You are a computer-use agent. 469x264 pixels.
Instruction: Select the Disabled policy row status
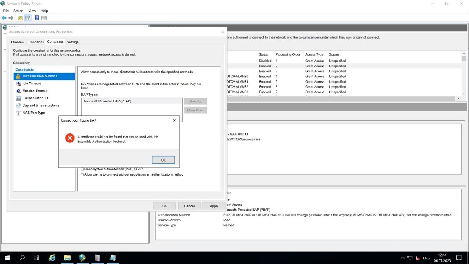point(265,61)
